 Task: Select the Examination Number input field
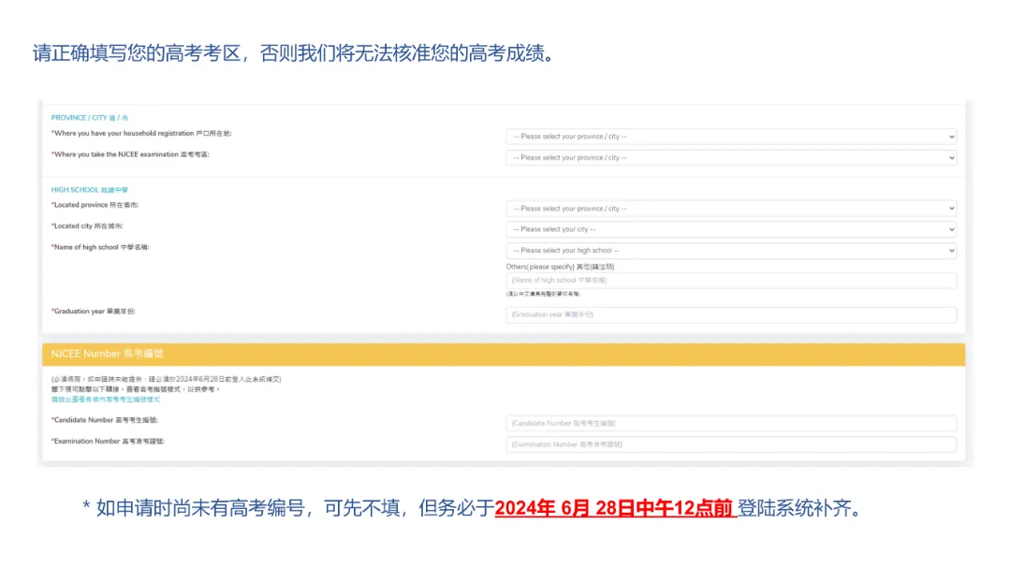(x=731, y=444)
